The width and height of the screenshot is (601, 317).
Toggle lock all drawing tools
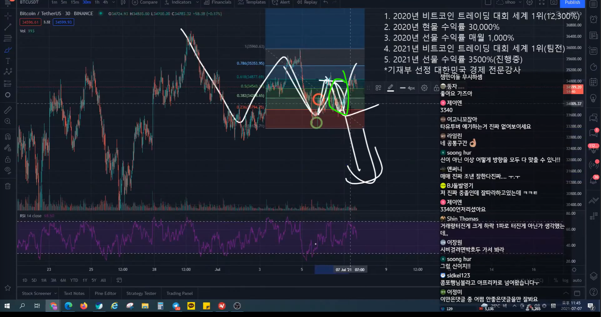[7, 159]
